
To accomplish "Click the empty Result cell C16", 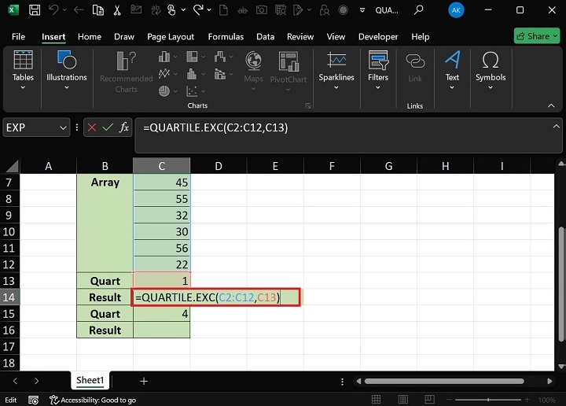I will pyautogui.click(x=162, y=330).
